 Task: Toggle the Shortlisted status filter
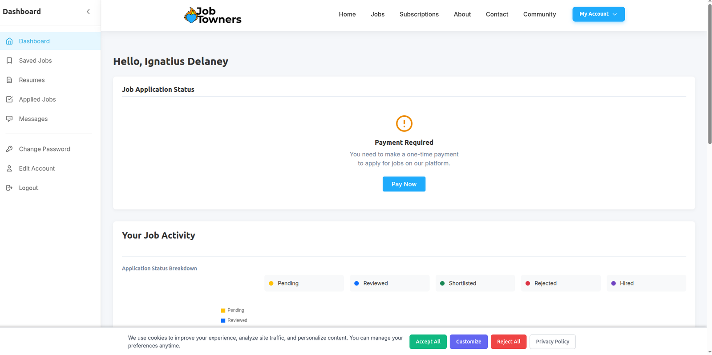tap(475, 283)
